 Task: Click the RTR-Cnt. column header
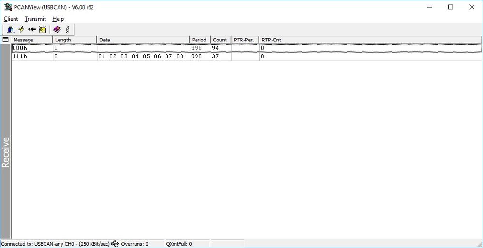(x=370, y=40)
